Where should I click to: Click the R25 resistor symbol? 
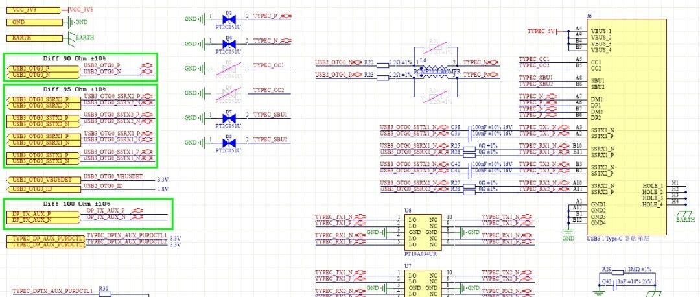click(x=469, y=148)
